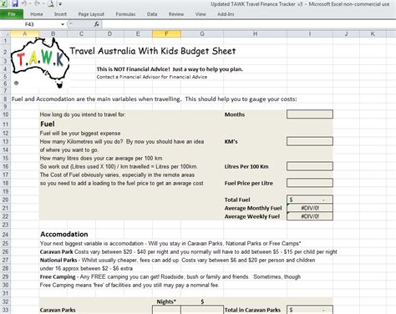Click the 'Fuel' section heading
This screenshot has width=396, height=314.
point(48,124)
